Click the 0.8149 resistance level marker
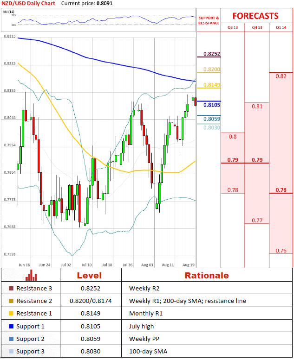The height and width of the screenshot is (359, 294). [212, 85]
